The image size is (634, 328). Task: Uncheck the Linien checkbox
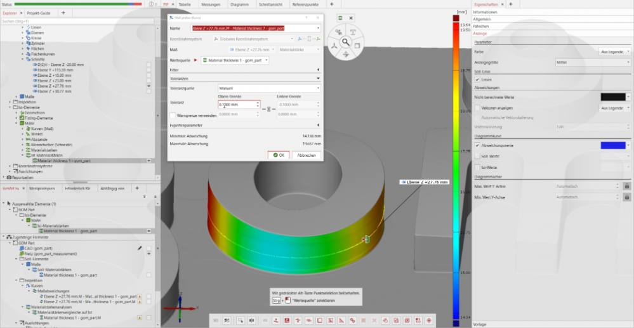point(477,79)
